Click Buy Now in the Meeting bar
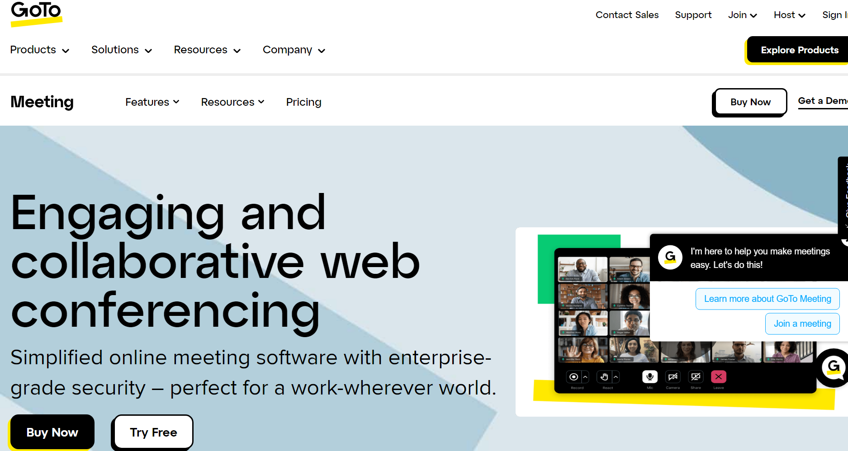848x451 pixels. click(x=750, y=102)
